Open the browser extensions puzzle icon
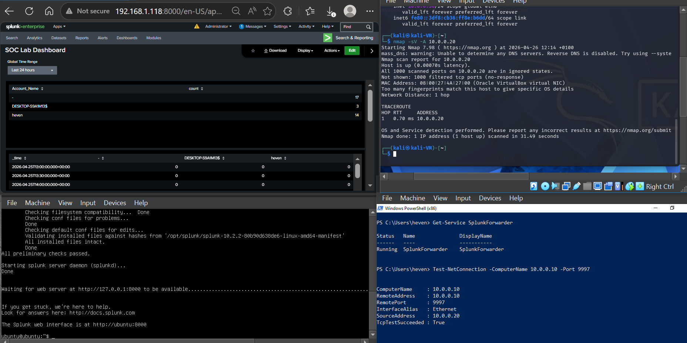This screenshot has width=687, height=343. click(287, 11)
